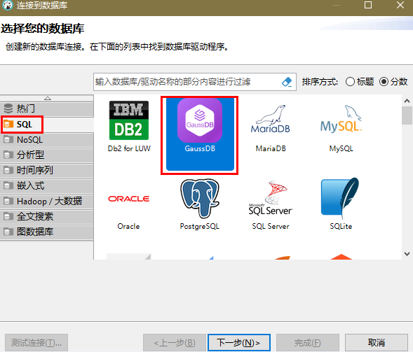Open the NoSQL category

[x=46, y=139]
